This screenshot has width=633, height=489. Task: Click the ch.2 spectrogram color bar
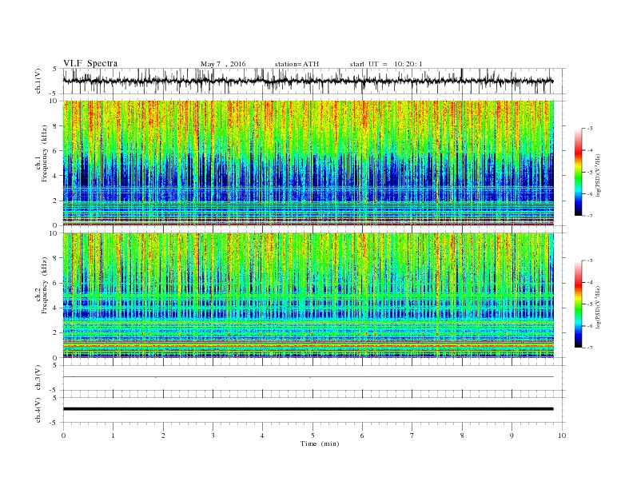(578, 304)
